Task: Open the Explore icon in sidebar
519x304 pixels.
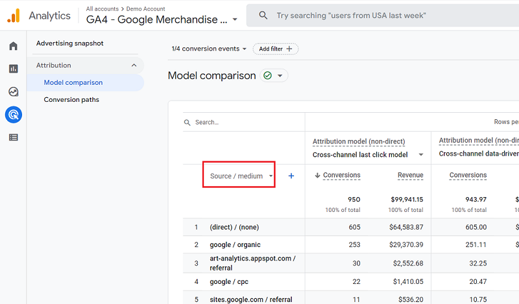Action: click(13, 91)
